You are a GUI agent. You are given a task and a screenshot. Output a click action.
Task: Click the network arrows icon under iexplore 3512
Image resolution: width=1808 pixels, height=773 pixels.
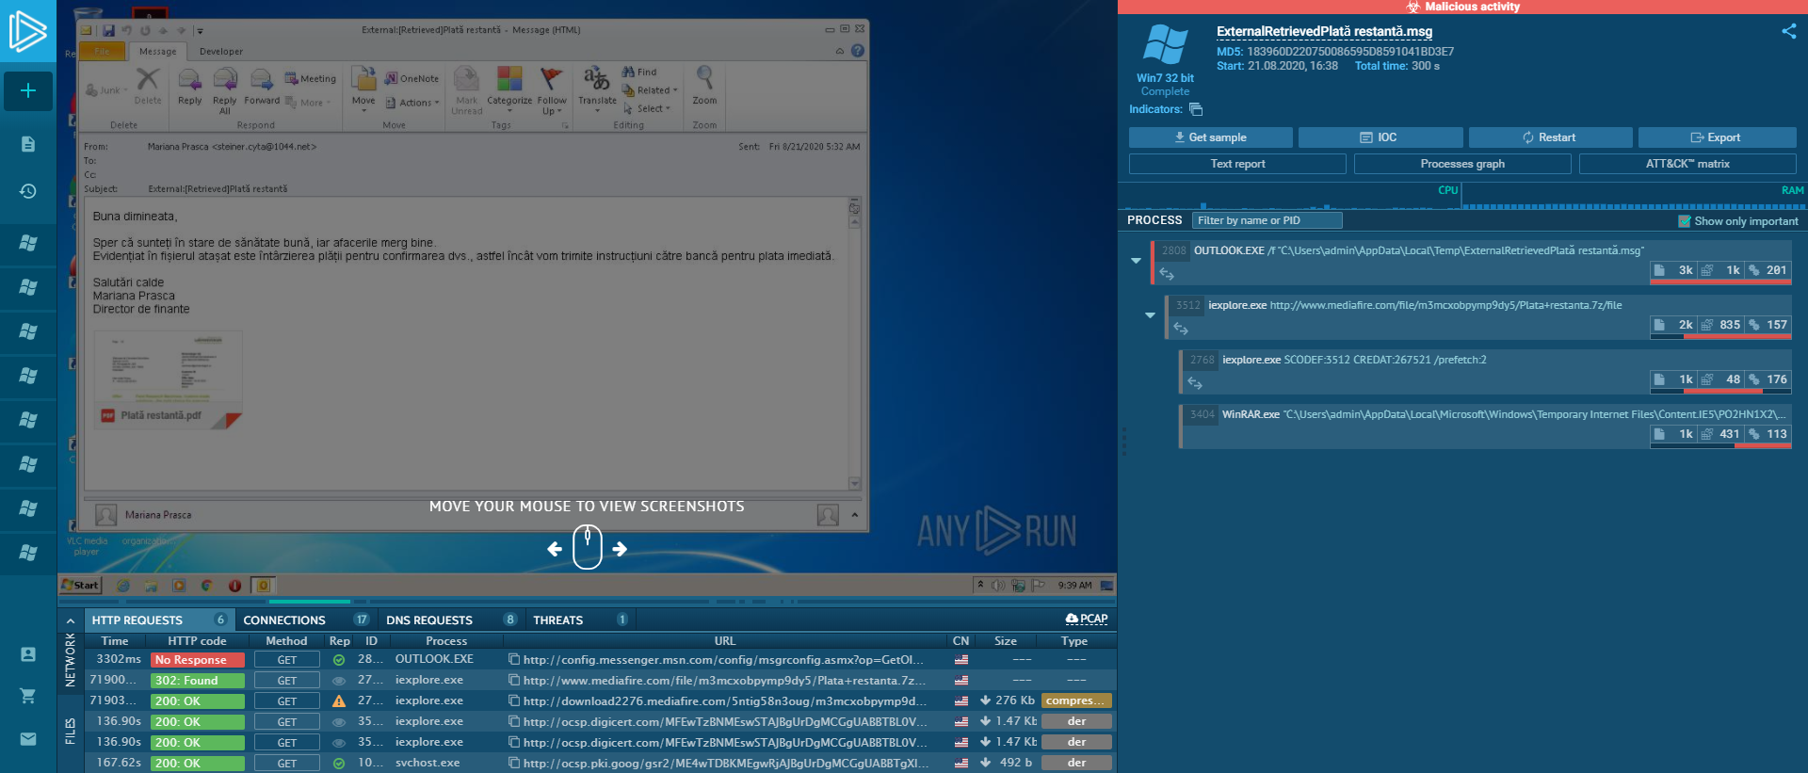point(1181,329)
